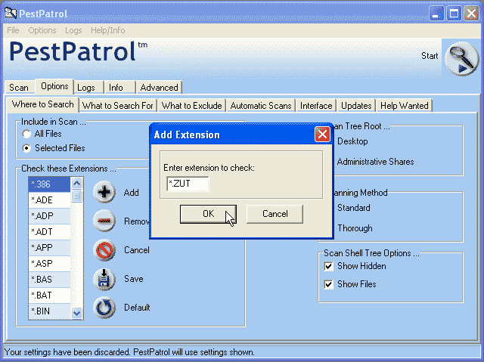Switch to the top-level Options tab

point(54,86)
